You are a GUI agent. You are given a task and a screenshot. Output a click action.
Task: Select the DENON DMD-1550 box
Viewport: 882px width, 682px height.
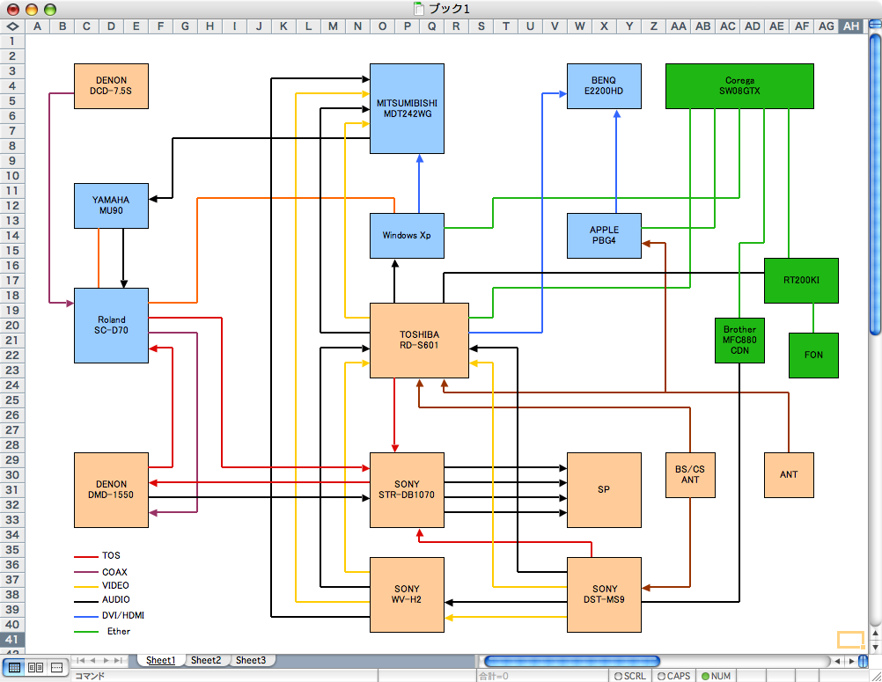112,489
